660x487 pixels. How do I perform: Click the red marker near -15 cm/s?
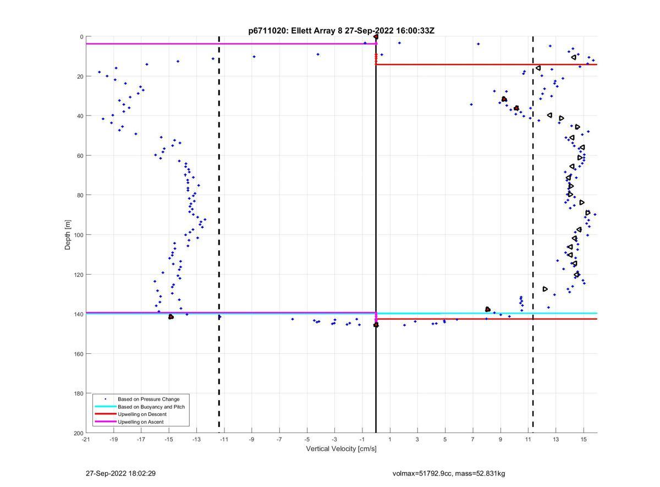click(x=171, y=317)
